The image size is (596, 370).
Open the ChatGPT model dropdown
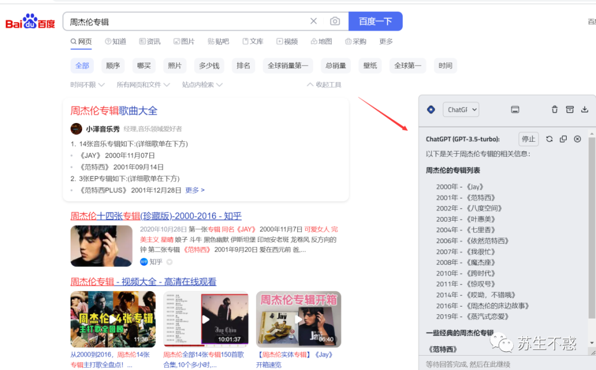pyautogui.click(x=461, y=109)
